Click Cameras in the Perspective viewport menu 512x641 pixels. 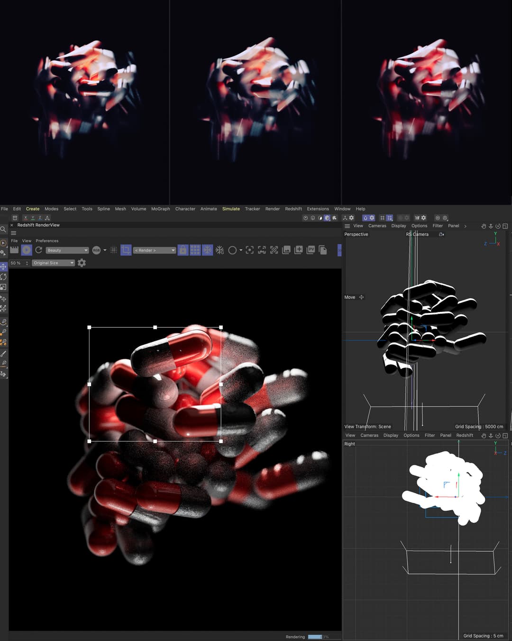pos(377,226)
